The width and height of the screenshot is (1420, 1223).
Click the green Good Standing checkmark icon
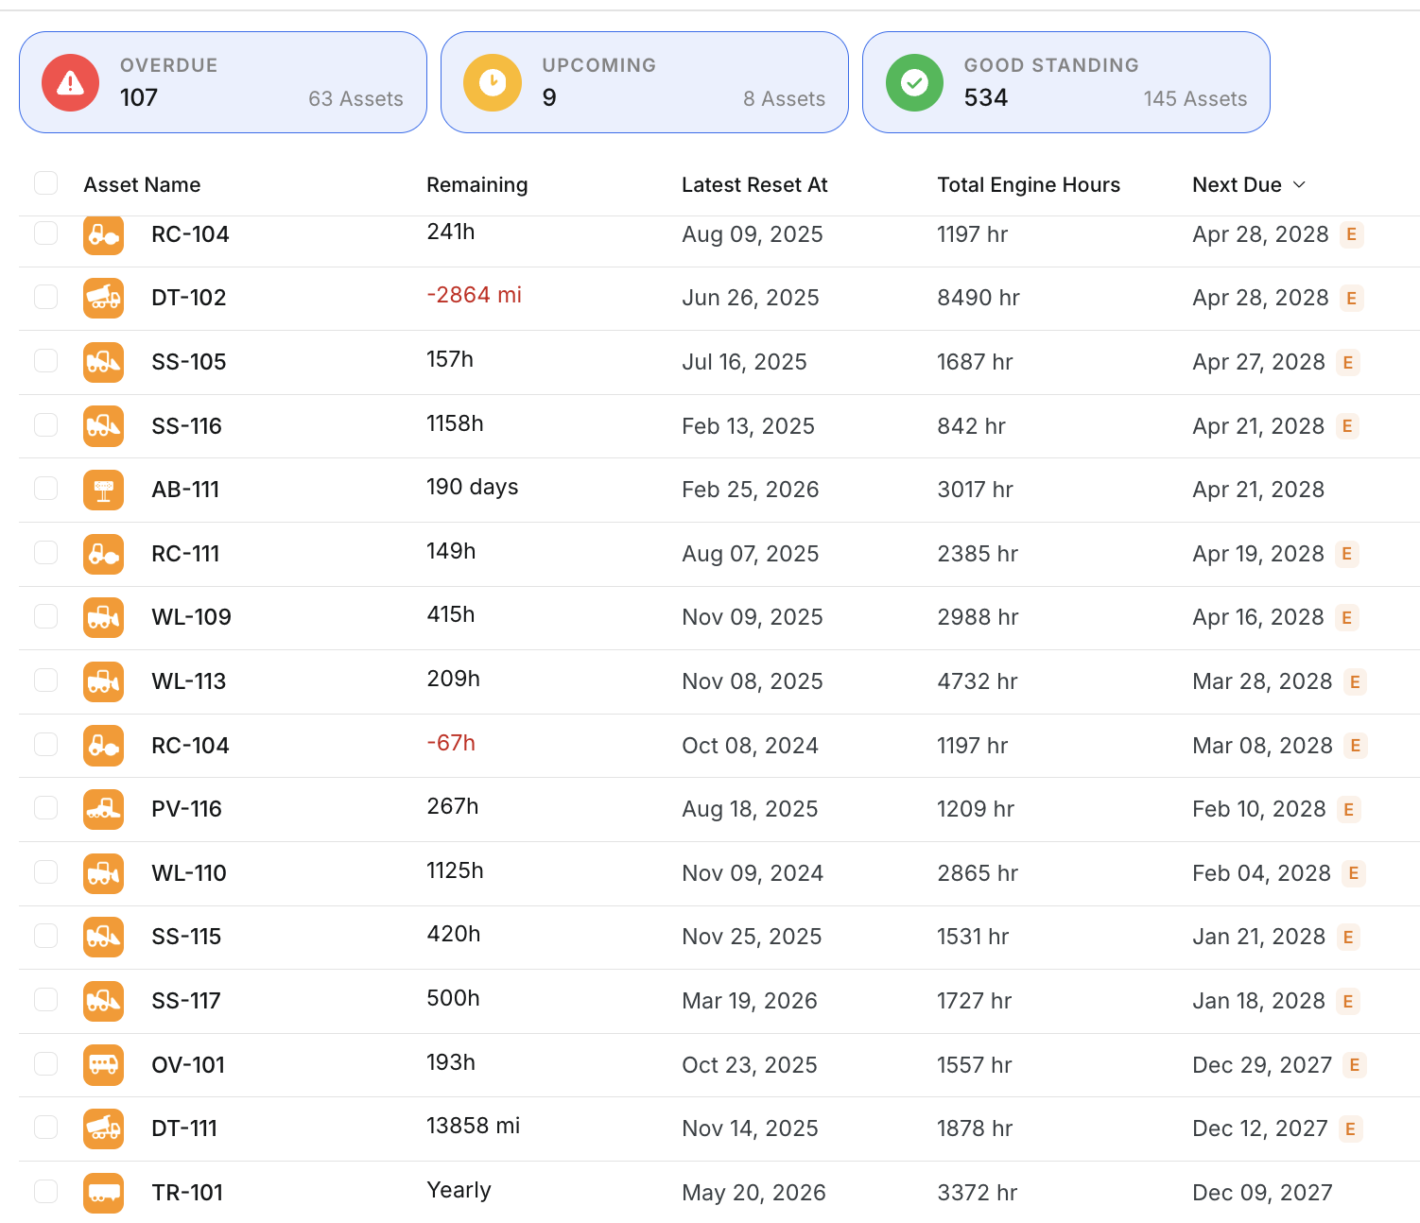tap(914, 83)
